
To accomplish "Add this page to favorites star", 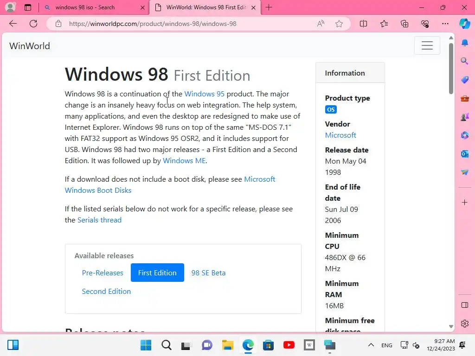I will [339, 24].
